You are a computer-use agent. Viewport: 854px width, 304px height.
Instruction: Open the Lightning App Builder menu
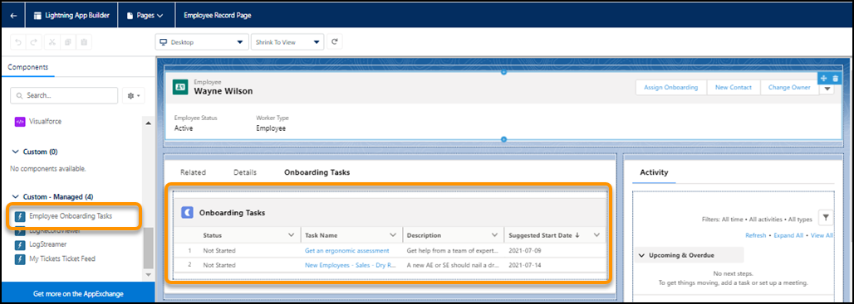71,16
